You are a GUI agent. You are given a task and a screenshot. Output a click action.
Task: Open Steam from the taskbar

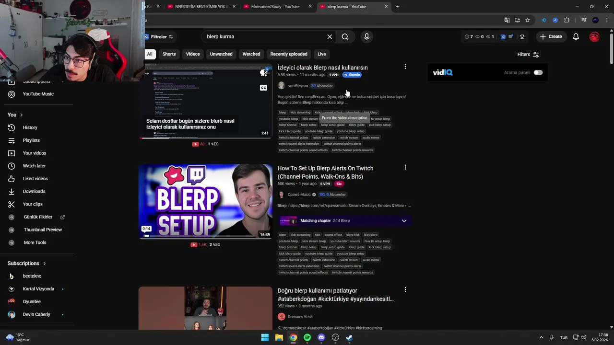coord(349,337)
